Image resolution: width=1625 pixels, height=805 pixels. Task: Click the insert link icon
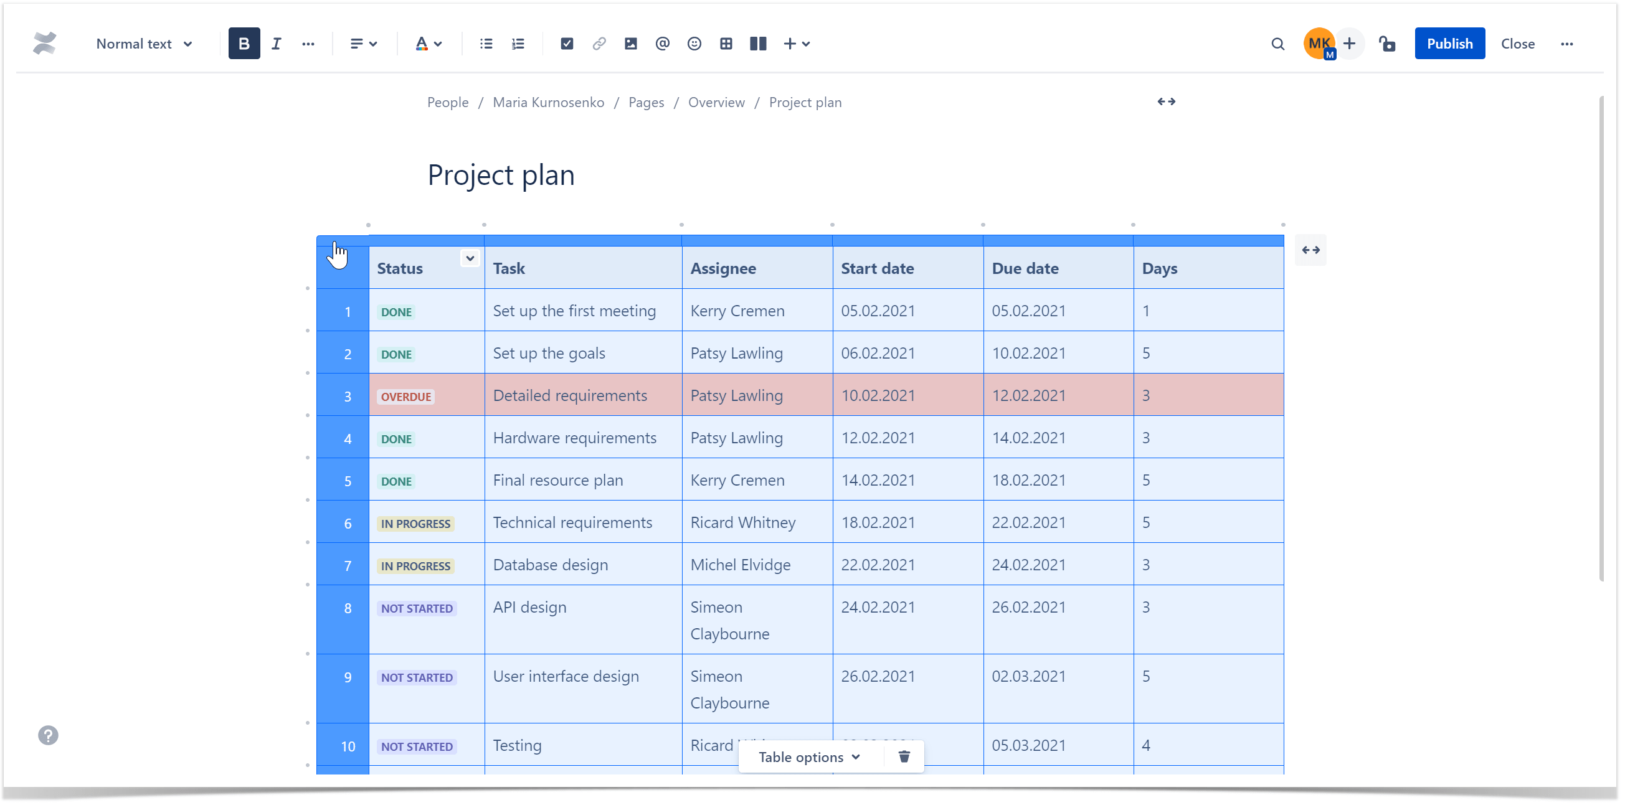tap(599, 44)
